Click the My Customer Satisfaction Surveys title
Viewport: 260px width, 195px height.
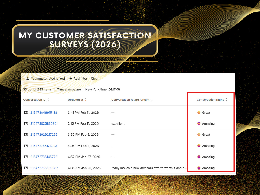(85, 40)
